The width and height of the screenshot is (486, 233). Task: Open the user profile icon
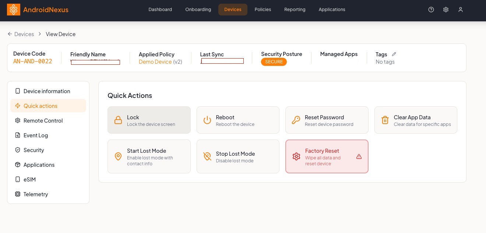pyautogui.click(x=461, y=10)
